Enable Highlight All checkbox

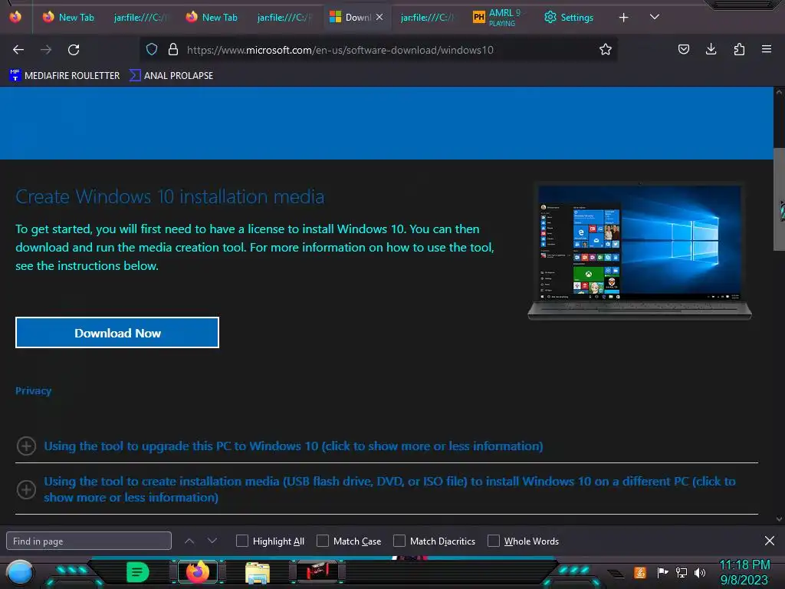241,541
